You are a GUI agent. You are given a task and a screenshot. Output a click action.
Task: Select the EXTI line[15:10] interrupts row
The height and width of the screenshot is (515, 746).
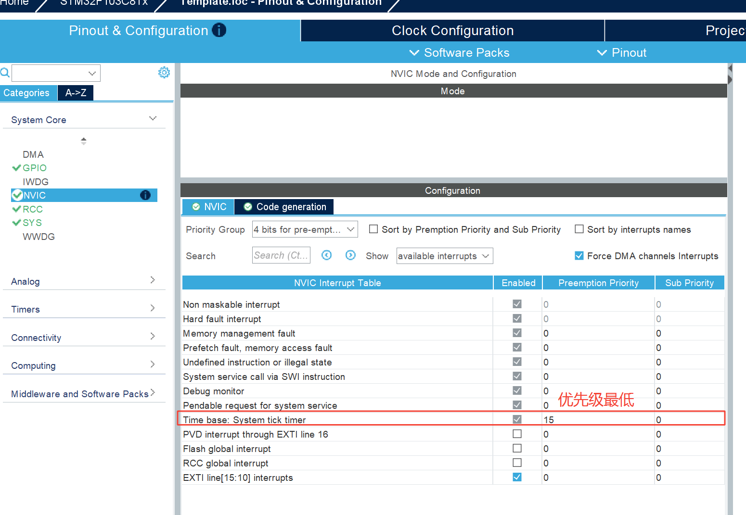453,477
